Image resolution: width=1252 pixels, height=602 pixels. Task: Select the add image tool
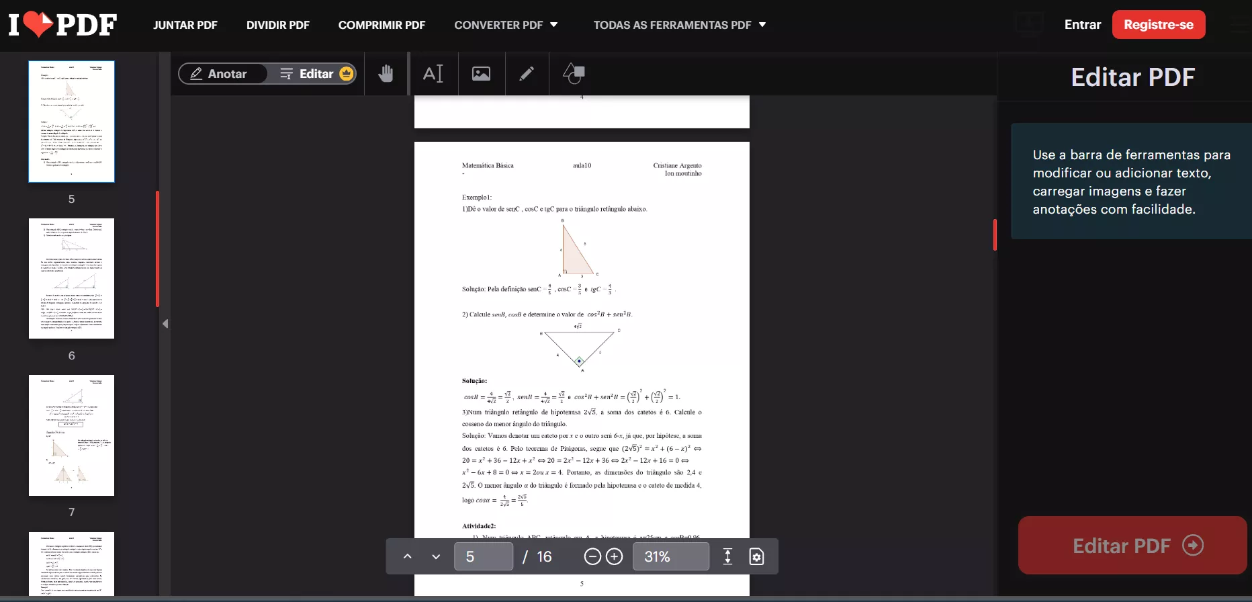[481, 73]
